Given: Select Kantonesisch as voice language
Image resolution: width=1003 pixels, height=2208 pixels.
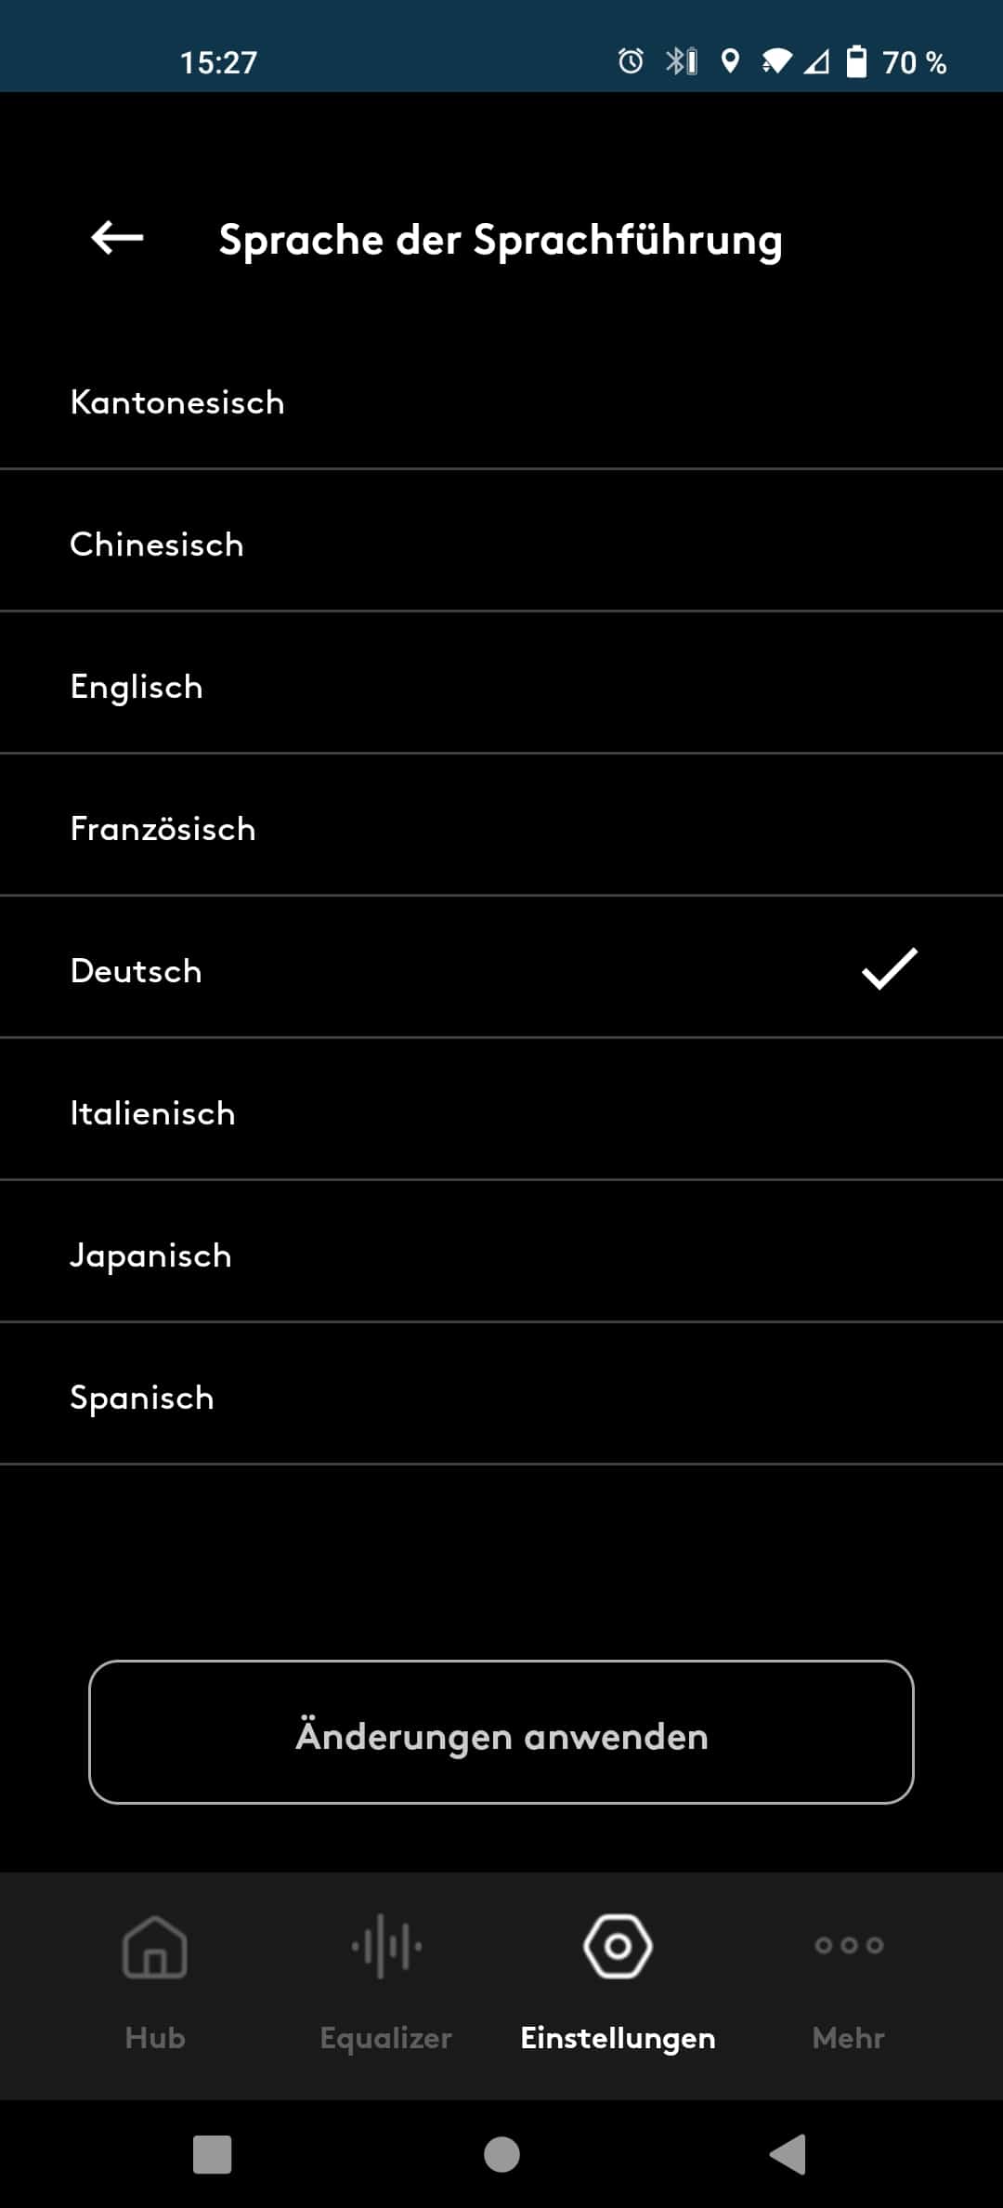Looking at the screenshot, I should pos(501,402).
